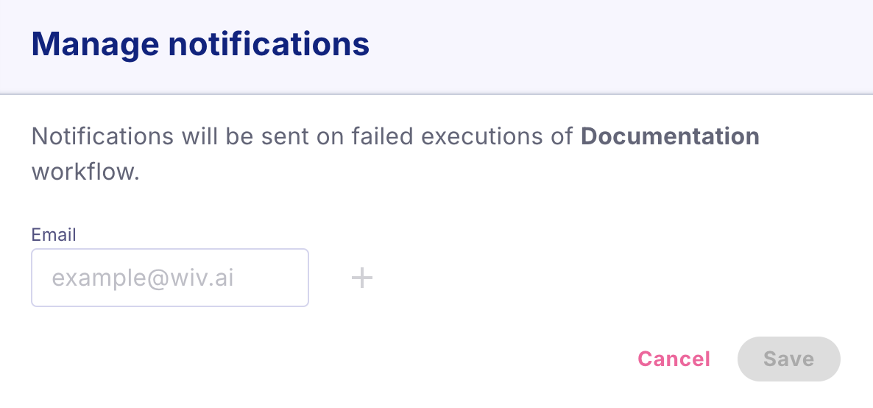Dismiss the dialog using the pink Cancel link
The height and width of the screenshot is (408, 873).
674,359
